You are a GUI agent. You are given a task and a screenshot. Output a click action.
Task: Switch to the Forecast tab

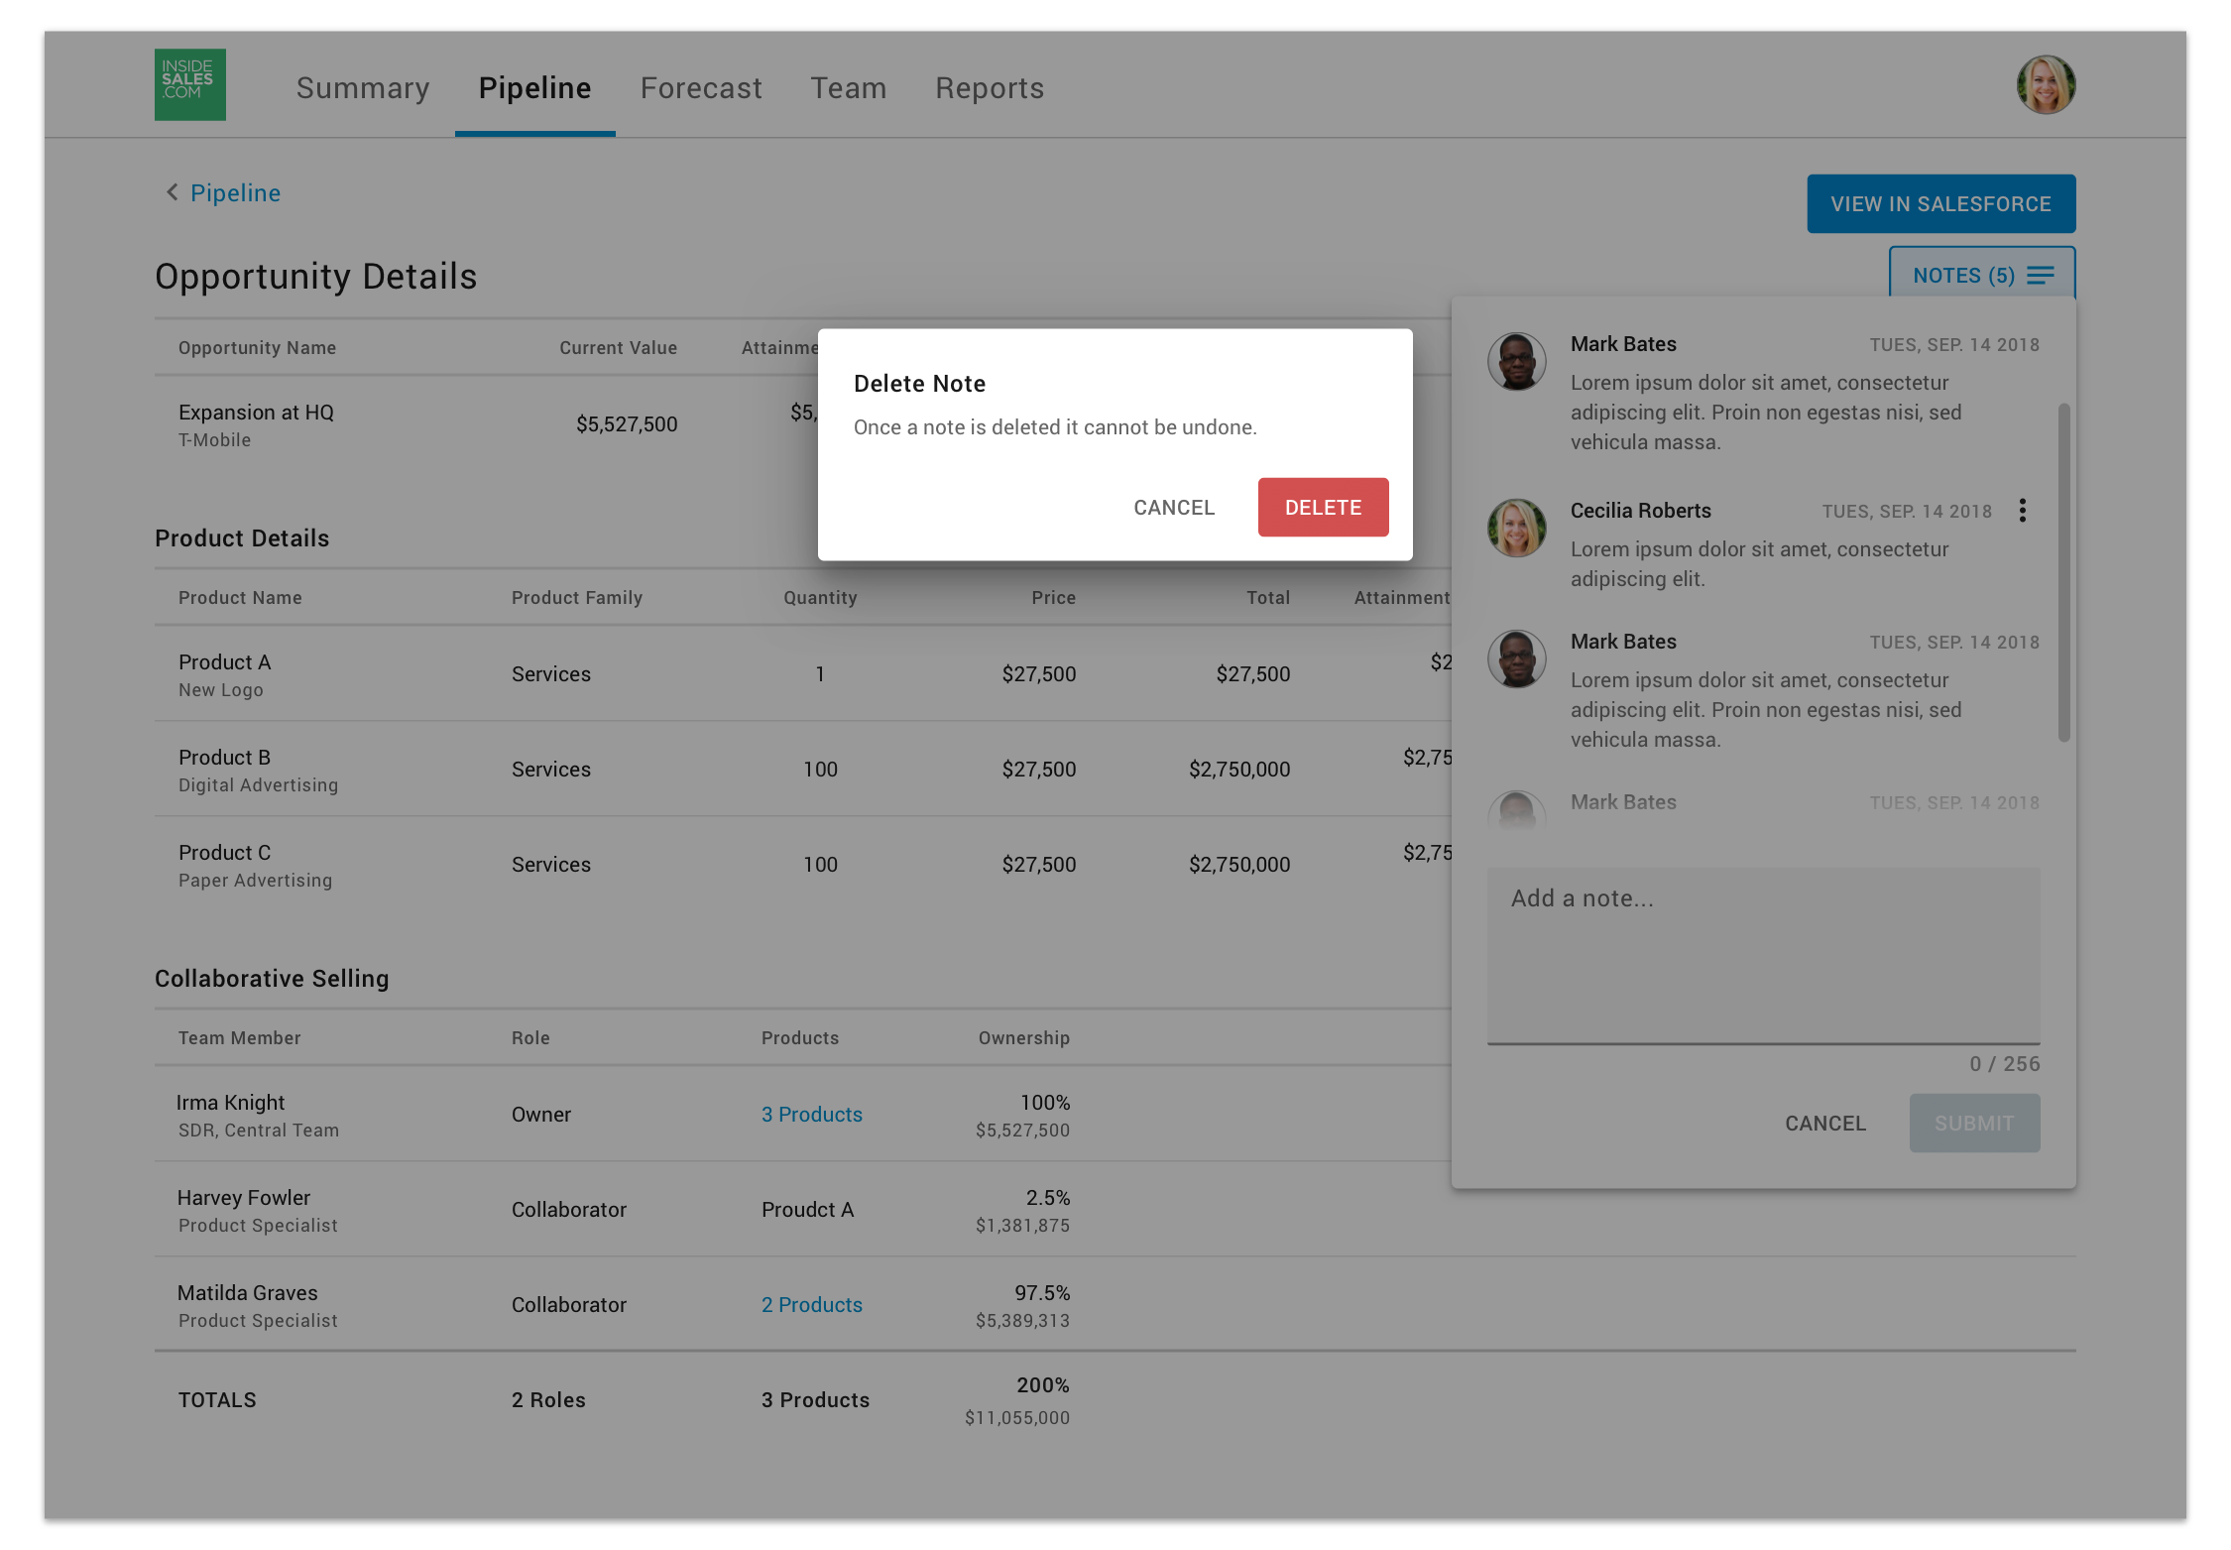point(701,88)
